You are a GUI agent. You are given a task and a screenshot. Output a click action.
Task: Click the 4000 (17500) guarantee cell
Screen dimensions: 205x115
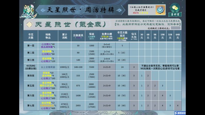point(91,105)
